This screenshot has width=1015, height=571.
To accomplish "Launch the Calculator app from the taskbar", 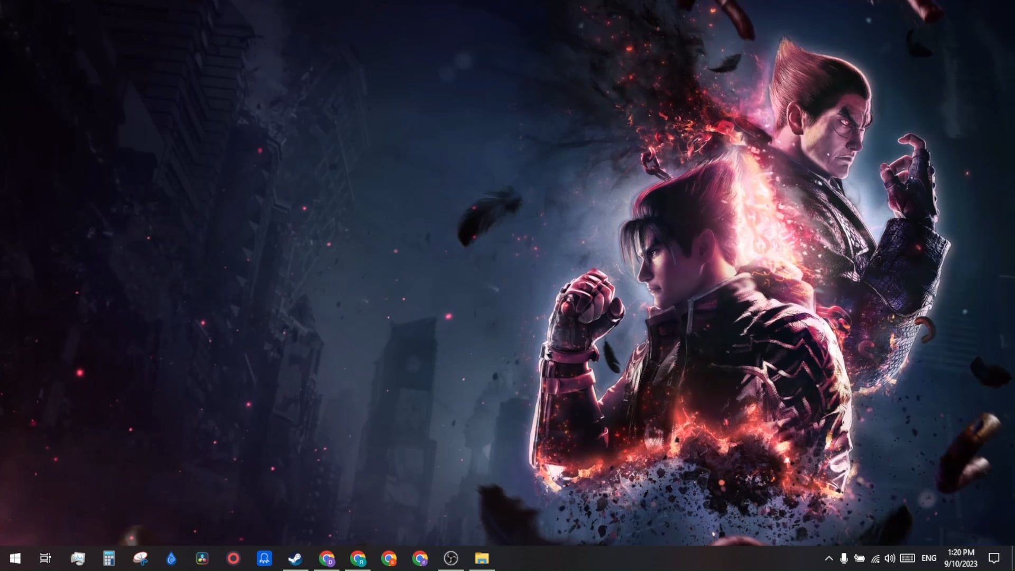I will pos(109,558).
